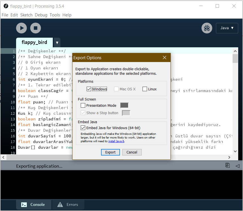Click the Run (play) button
This screenshot has width=243, height=211.
[x=21, y=28]
